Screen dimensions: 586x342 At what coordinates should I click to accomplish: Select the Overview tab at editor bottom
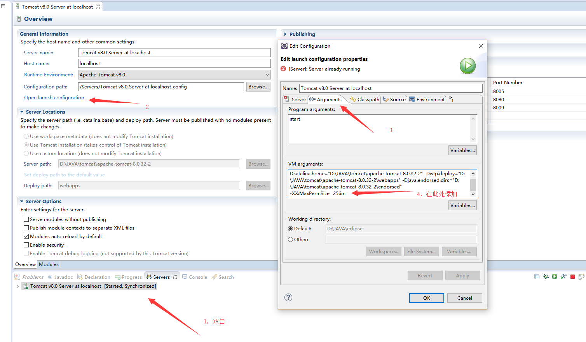(x=25, y=264)
